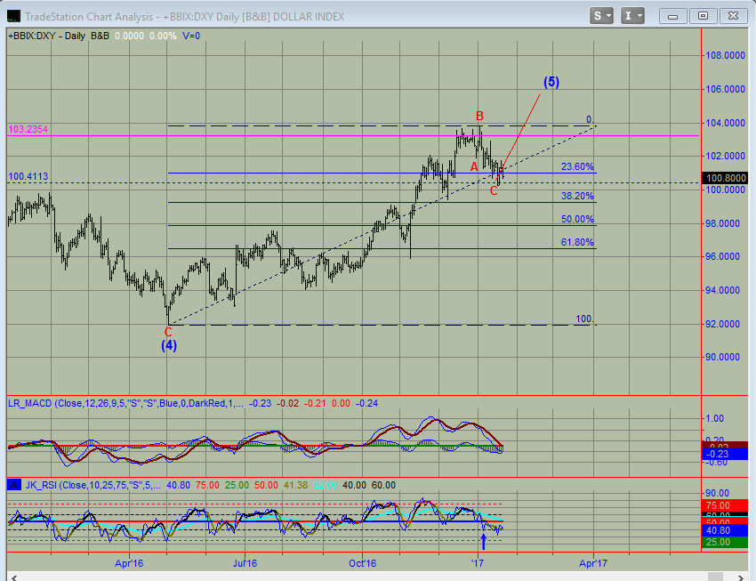Click the blue (4) wave label
Screen dimensions: 756x581
pyautogui.click(x=169, y=345)
